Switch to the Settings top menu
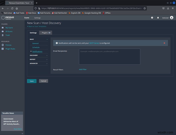 pos(37,18)
